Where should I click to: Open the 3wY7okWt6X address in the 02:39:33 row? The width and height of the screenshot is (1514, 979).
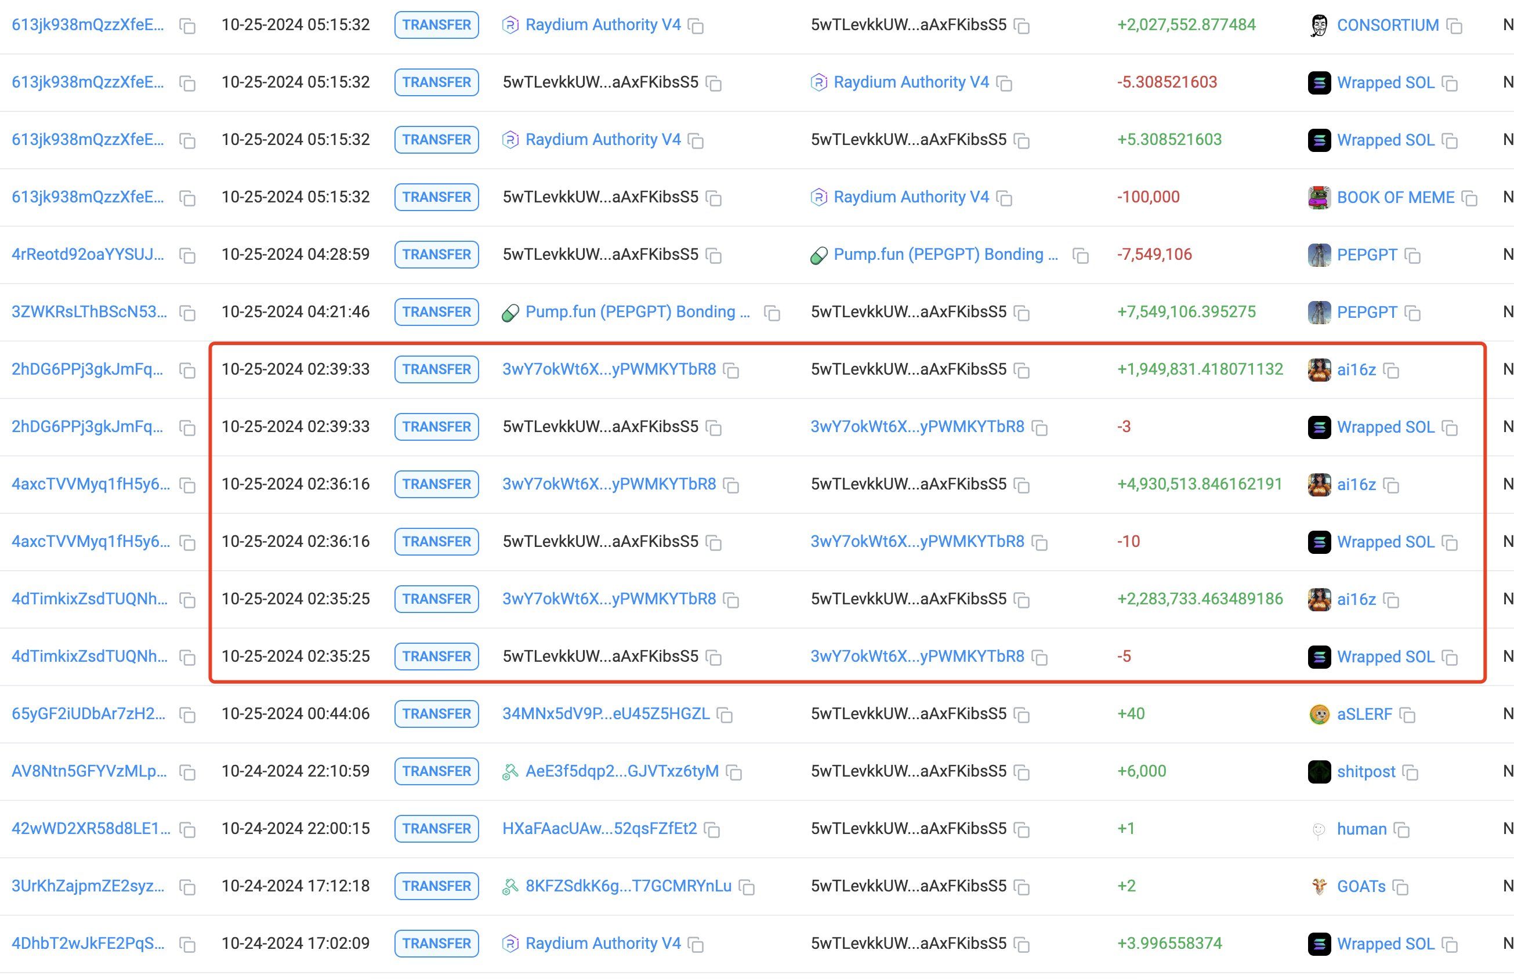609,369
